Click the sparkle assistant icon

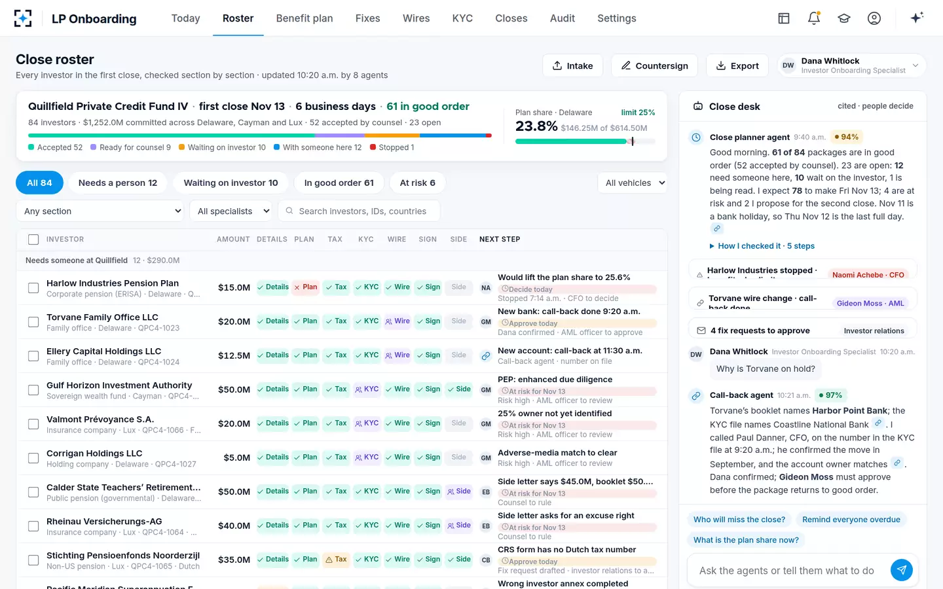point(917,18)
